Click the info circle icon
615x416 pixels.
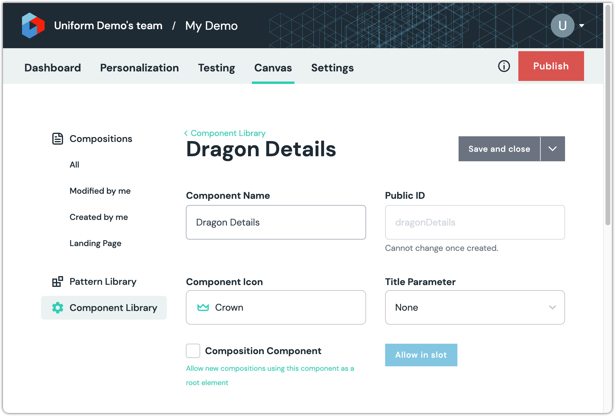(504, 66)
